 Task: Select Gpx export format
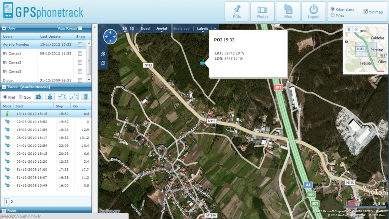[x=21, y=97]
